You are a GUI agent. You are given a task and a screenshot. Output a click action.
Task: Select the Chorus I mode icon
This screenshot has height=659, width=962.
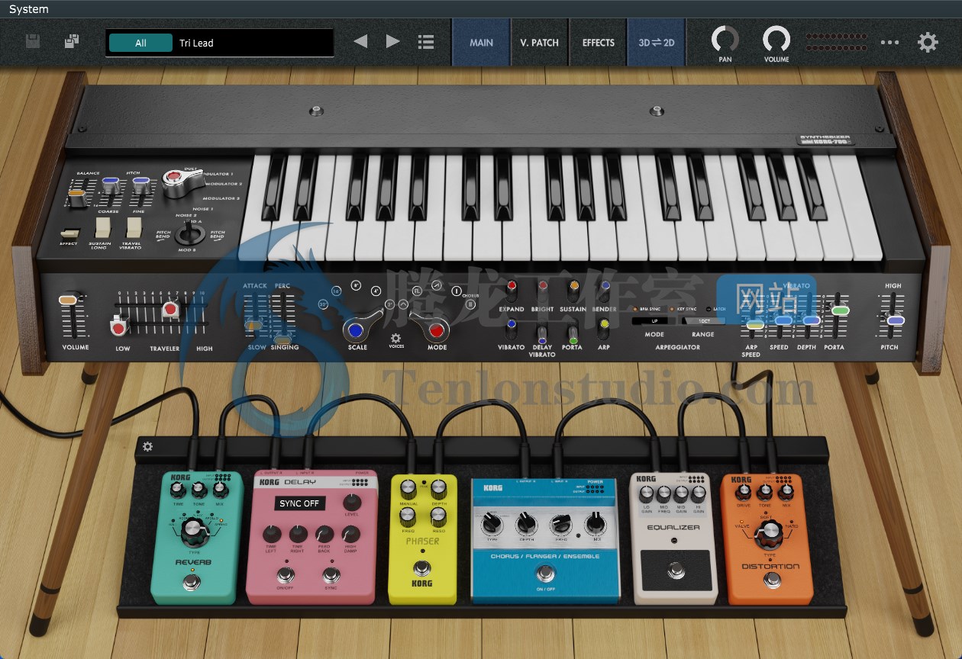click(x=456, y=291)
